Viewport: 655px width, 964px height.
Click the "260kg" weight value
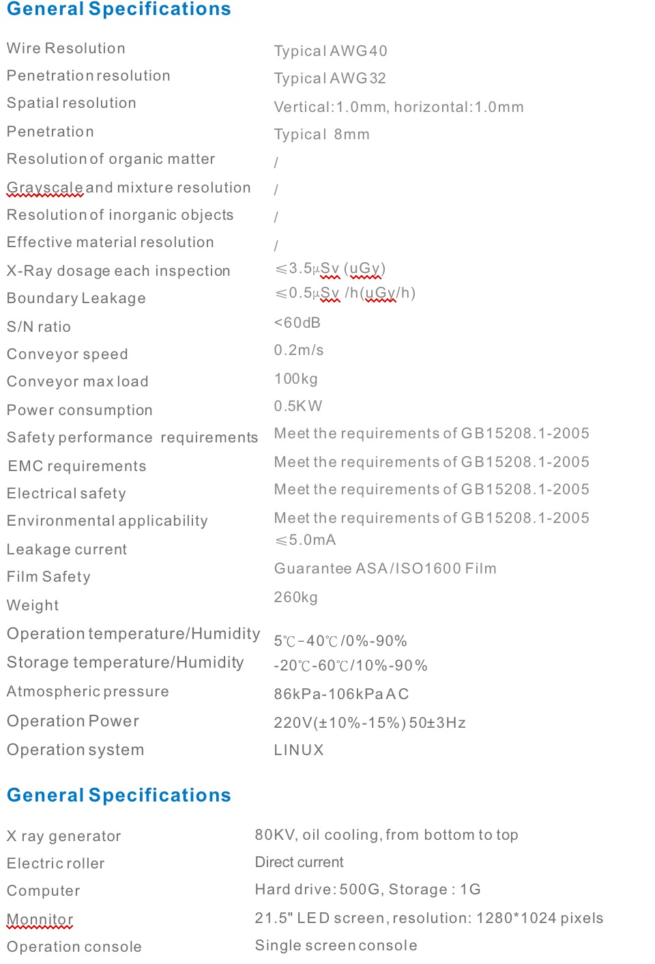coord(295,597)
